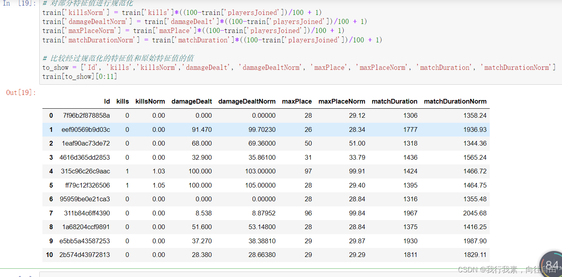Click the kills column header
This screenshot has width=562, height=277.
click(x=123, y=101)
